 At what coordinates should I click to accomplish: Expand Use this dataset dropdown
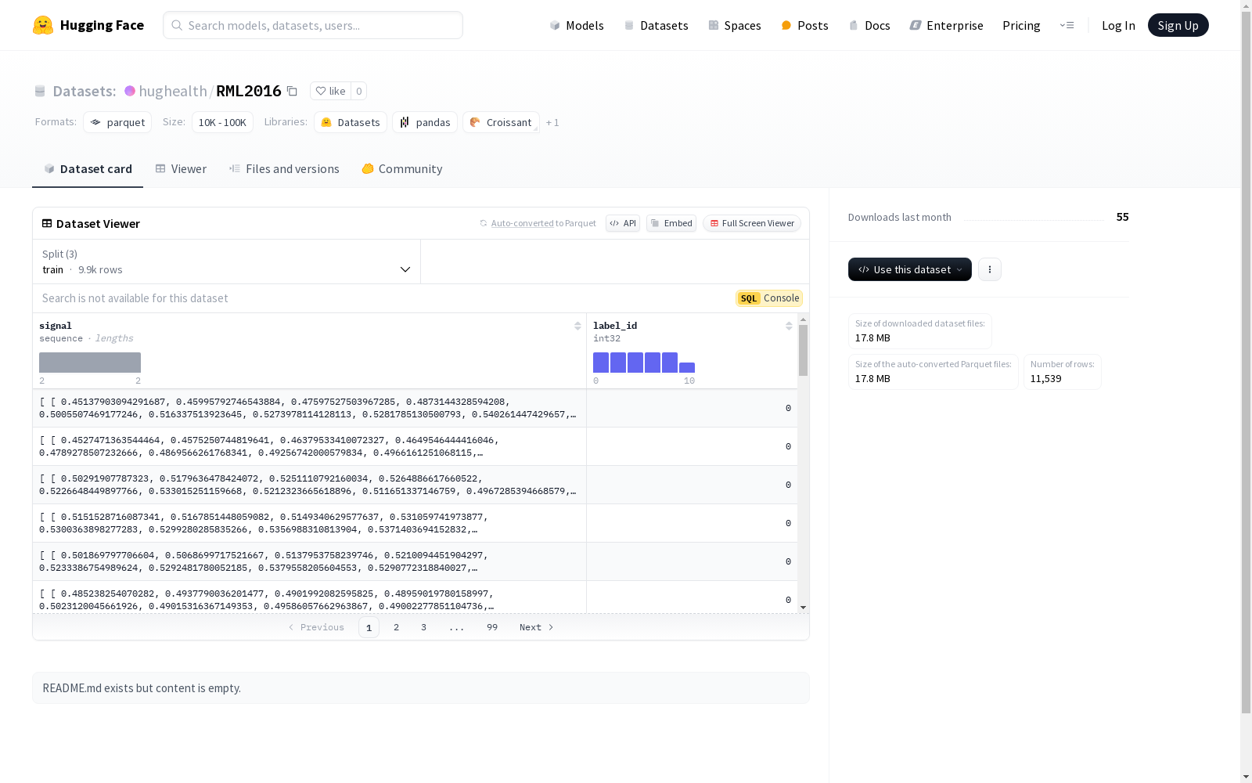pyautogui.click(x=910, y=269)
